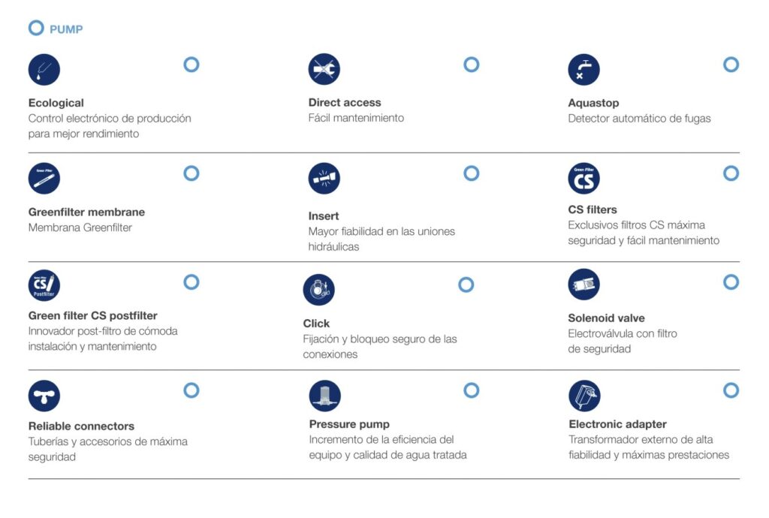Select the circle marker beside Aquastop
This screenshot has width=769, height=518.
point(731,65)
